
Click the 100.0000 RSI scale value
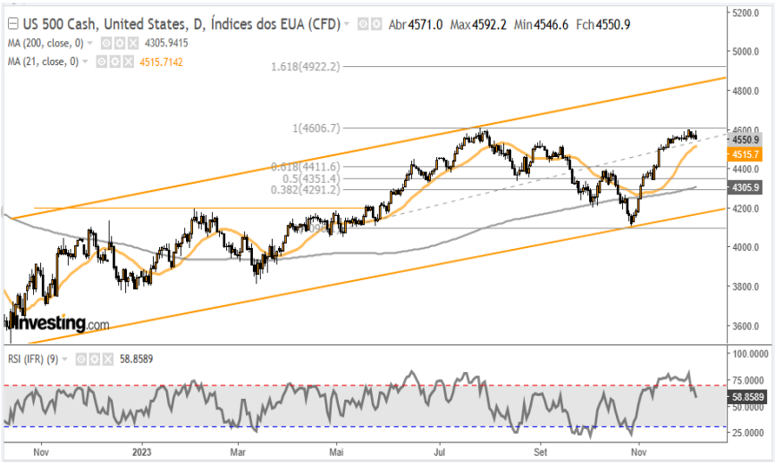tap(750, 354)
